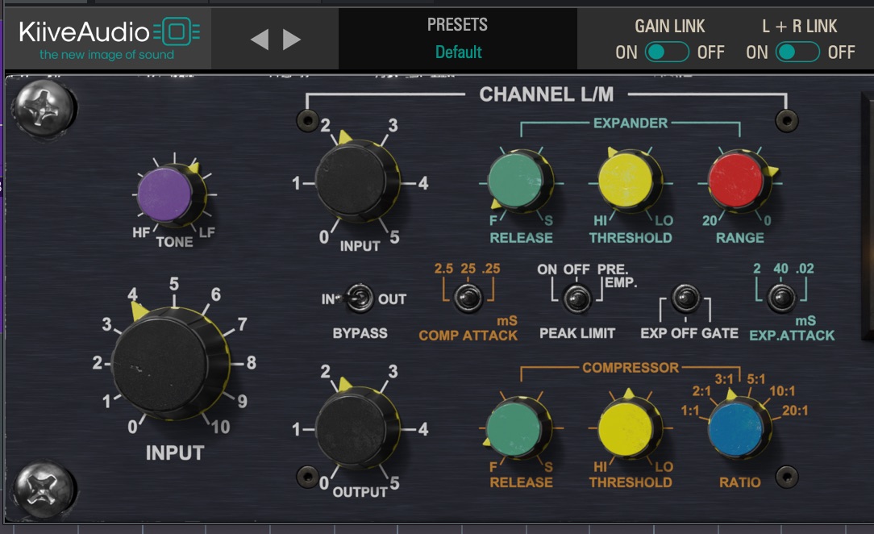
Task: Click the Exp Off Gate switch
Action: coord(685,298)
